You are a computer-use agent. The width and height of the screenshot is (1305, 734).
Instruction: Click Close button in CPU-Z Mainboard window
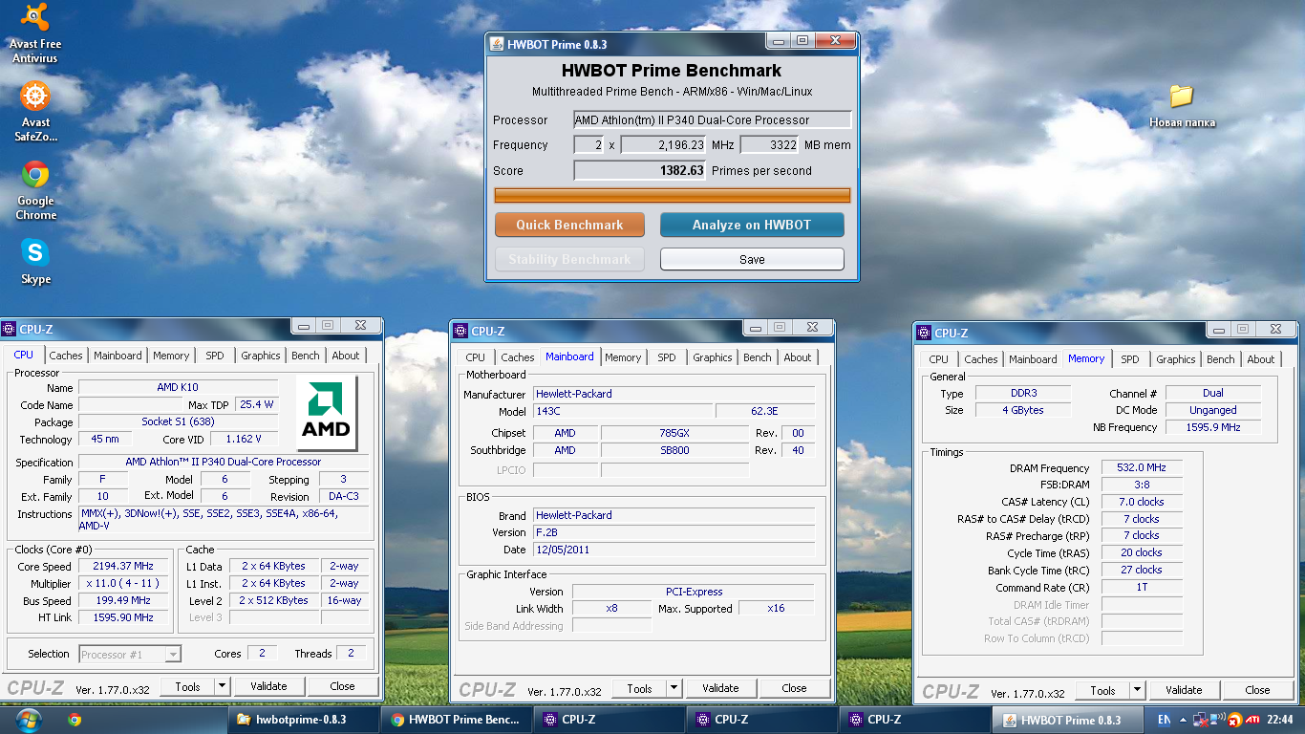click(x=794, y=688)
